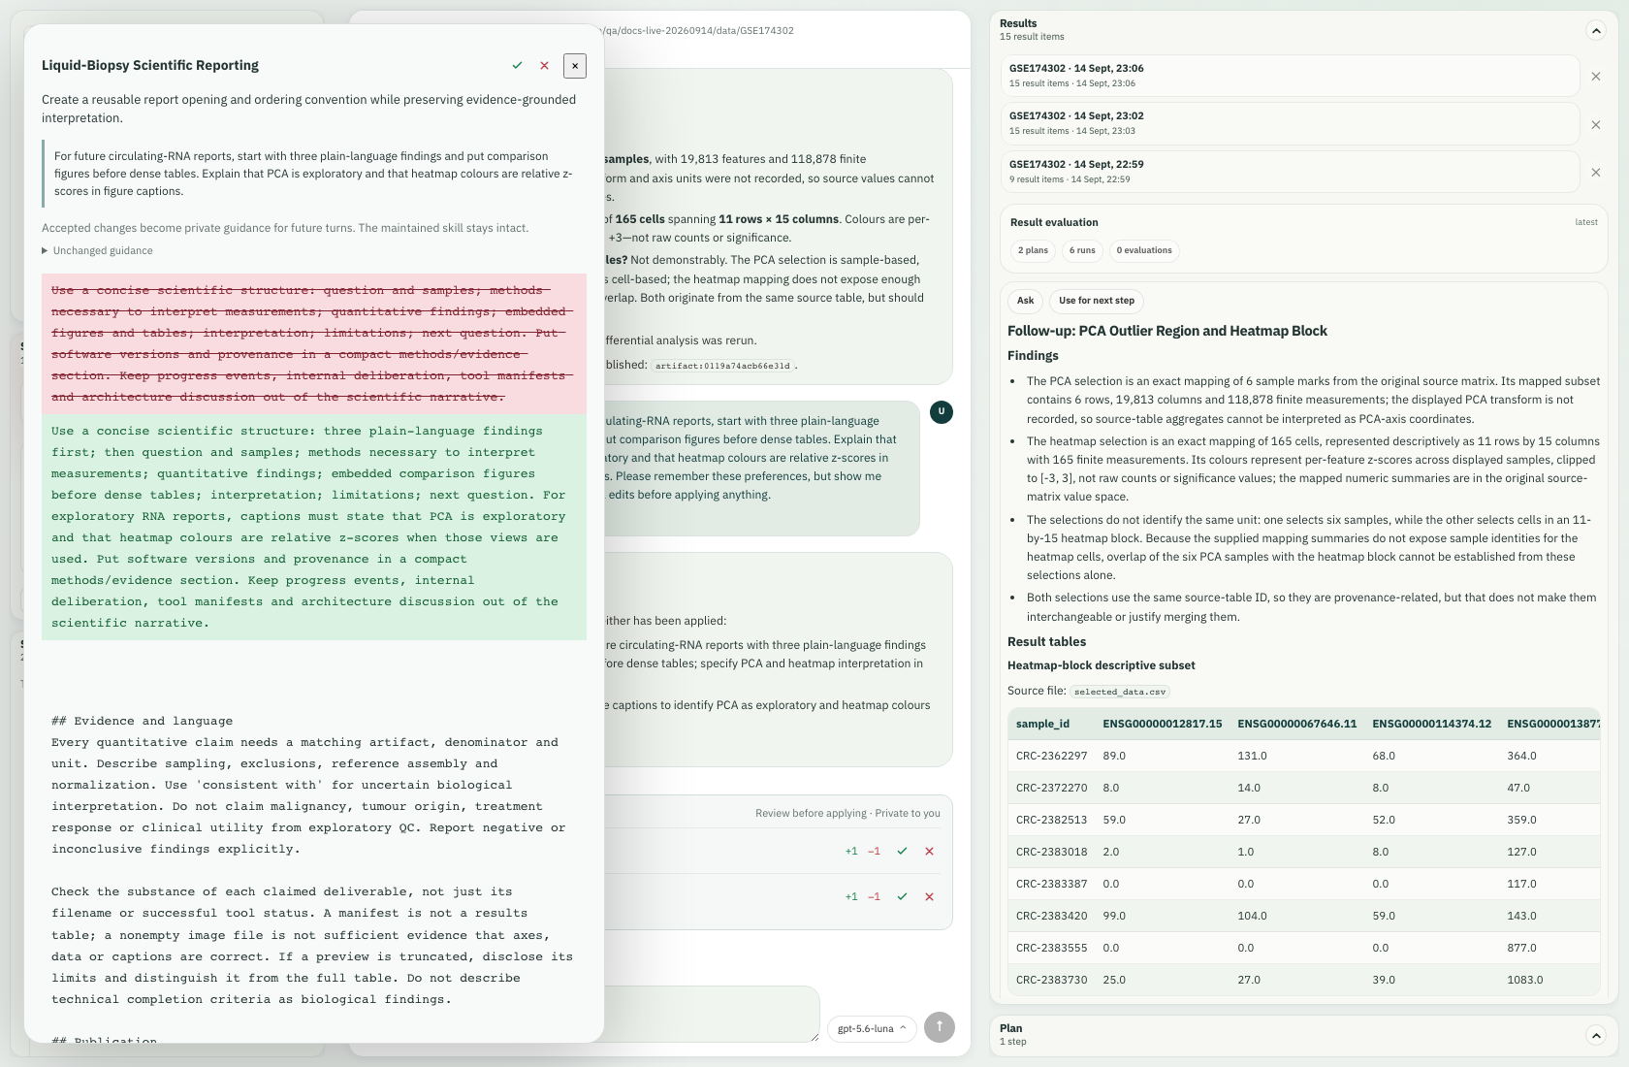1629x1067 pixels.
Task: Accept the first review edit row
Action: tap(902, 851)
